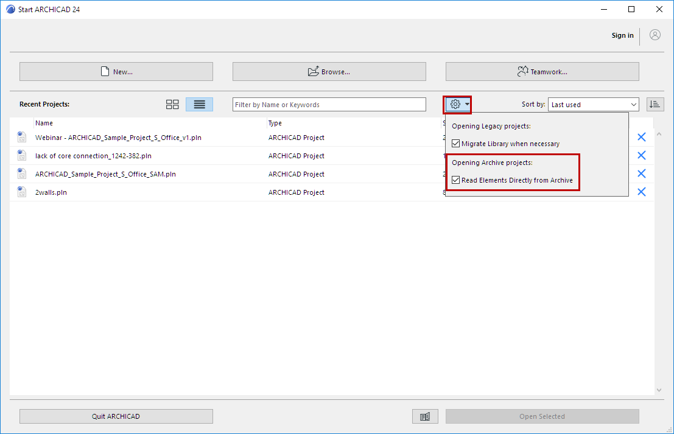Select the 2walls.pln project
The width and height of the screenshot is (674, 434).
[x=51, y=192]
